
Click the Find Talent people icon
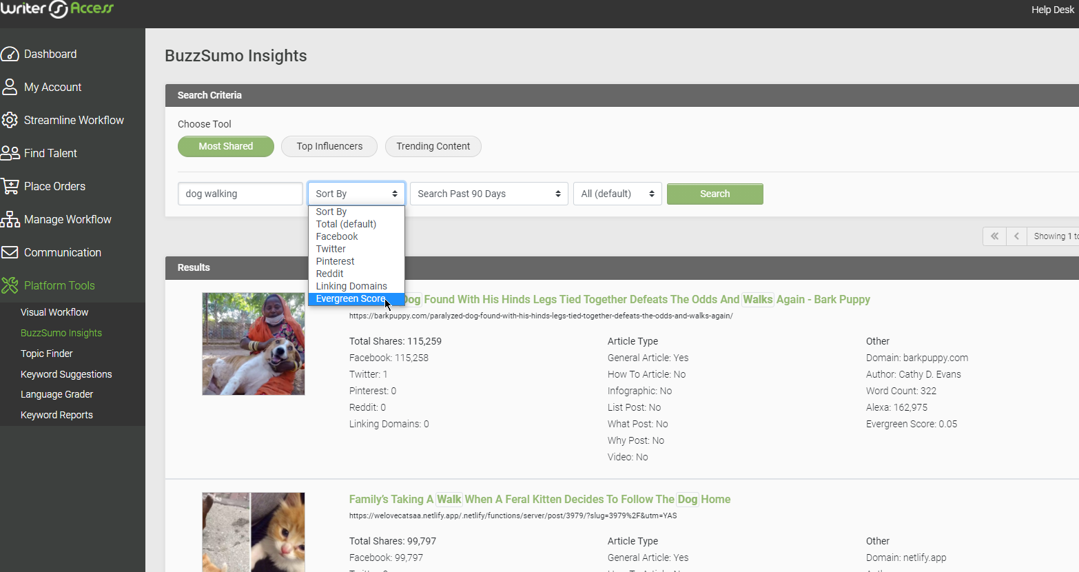[x=10, y=153]
